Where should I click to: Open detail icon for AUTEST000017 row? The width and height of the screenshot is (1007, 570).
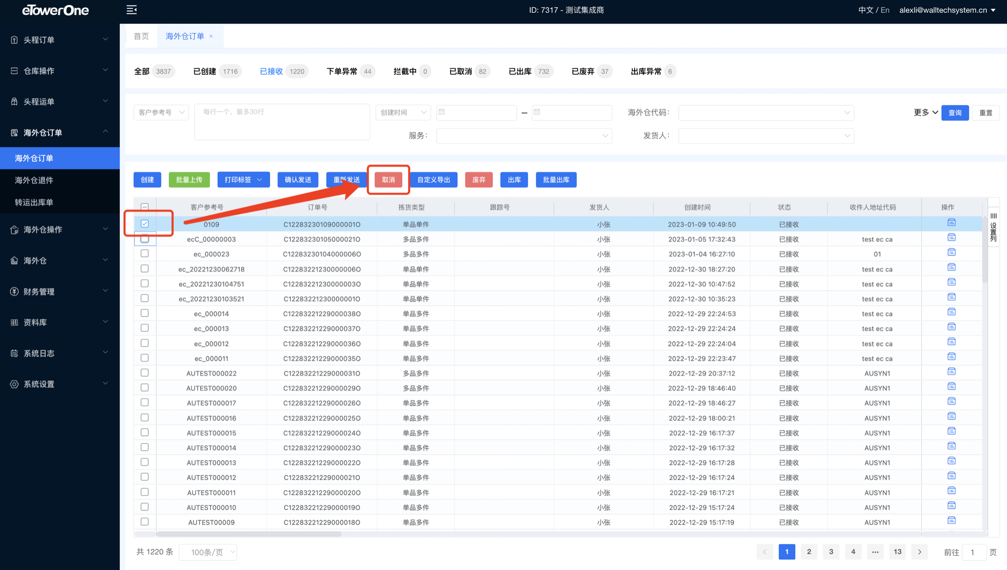tap(951, 402)
